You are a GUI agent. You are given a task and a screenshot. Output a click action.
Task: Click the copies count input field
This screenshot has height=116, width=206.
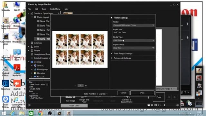coord(80,86)
